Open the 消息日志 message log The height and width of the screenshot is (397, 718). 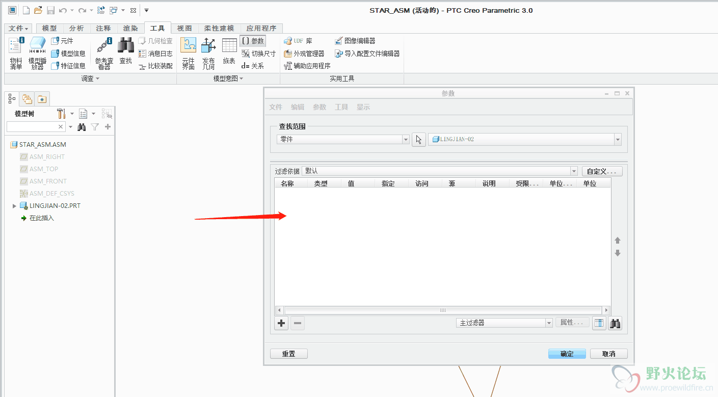click(155, 54)
